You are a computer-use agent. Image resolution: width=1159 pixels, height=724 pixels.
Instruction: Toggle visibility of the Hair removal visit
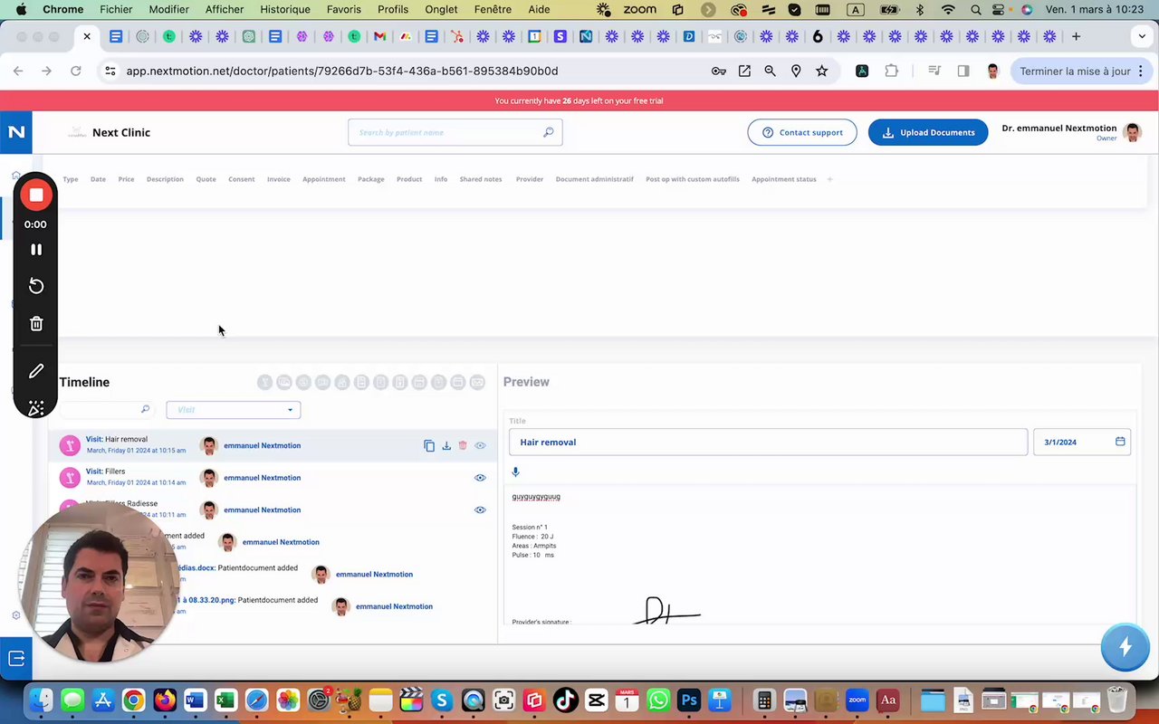[x=480, y=445]
